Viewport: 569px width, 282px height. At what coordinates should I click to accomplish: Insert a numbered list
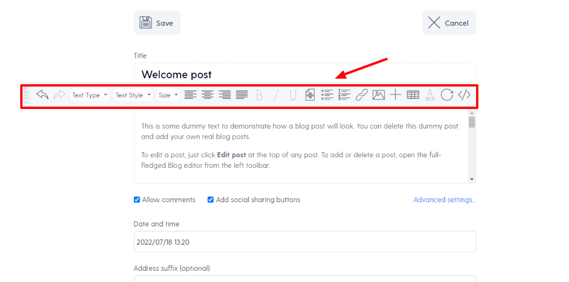point(344,95)
